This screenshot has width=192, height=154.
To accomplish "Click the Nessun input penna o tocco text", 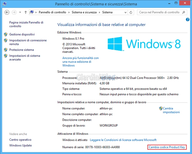I will [139, 94].
